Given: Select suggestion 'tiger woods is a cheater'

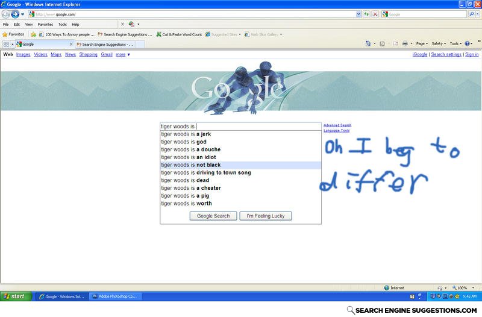Looking at the screenshot, I should pos(240,188).
